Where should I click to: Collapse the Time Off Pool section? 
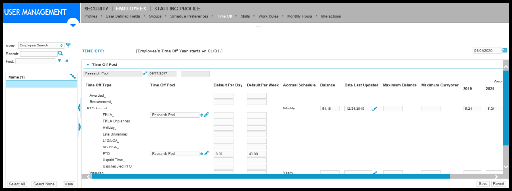pyautogui.click(x=88, y=65)
